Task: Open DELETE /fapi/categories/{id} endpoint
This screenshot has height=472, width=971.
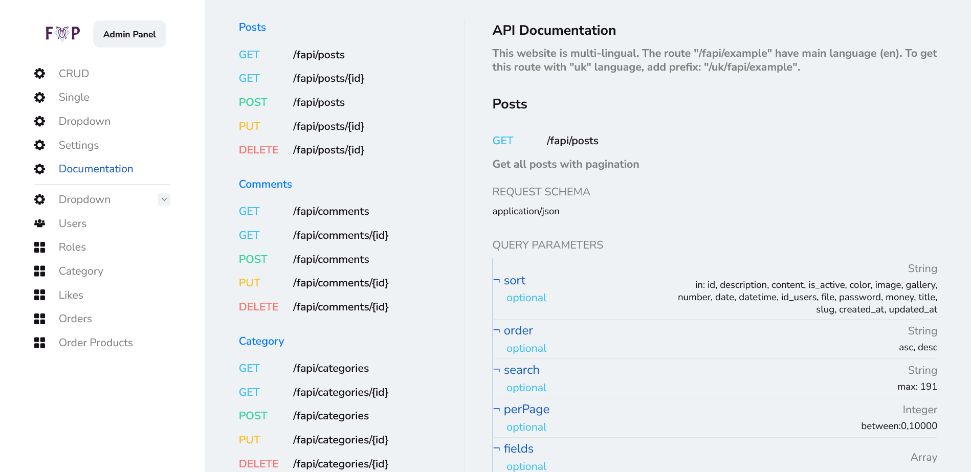Action: click(x=314, y=464)
